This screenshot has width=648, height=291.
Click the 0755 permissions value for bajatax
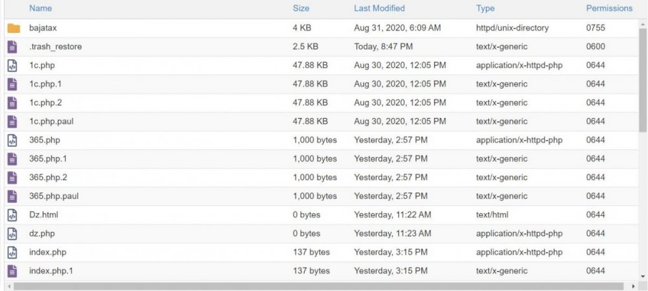pos(595,29)
